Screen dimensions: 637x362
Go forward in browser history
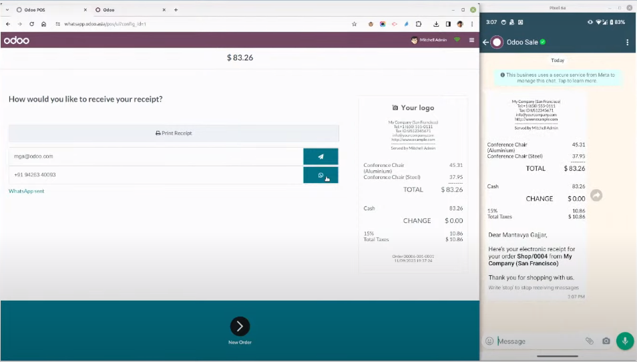point(19,24)
